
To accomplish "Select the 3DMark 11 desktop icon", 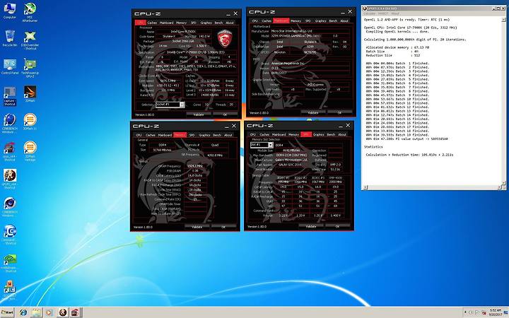I will (x=30, y=122).
